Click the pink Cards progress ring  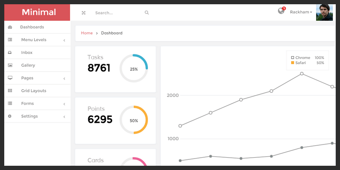click(x=134, y=162)
